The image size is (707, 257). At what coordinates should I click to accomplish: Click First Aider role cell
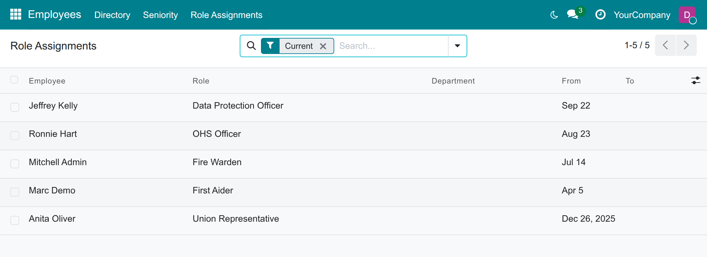tap(213, 191)
